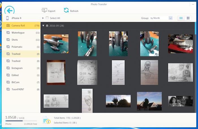Tick the 2016-09 group checkbox
The width and height of the screenshot is (198, 129).
click(x=47, y=26)
